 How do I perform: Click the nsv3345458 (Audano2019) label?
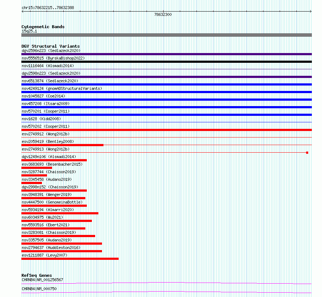coord(47,179)
